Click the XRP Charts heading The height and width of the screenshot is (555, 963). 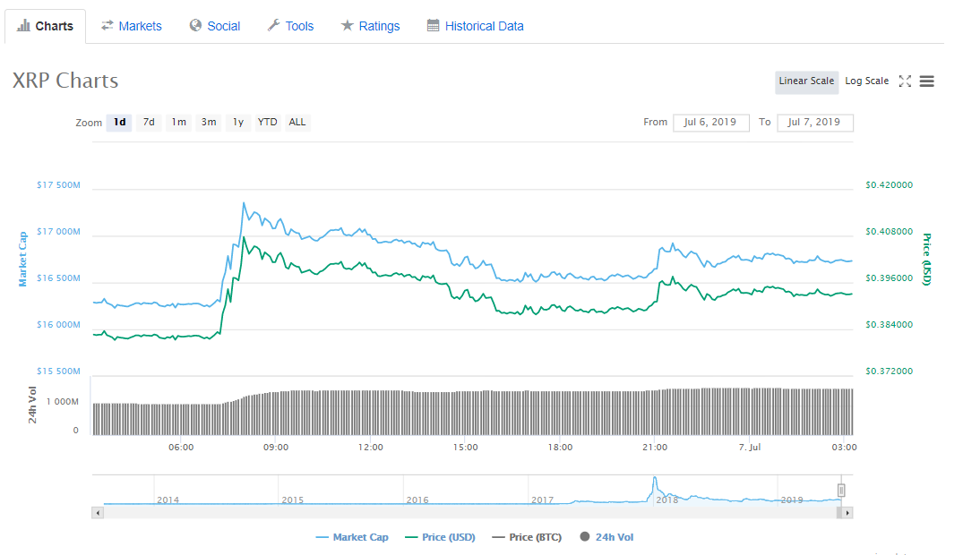pos(65,81)
